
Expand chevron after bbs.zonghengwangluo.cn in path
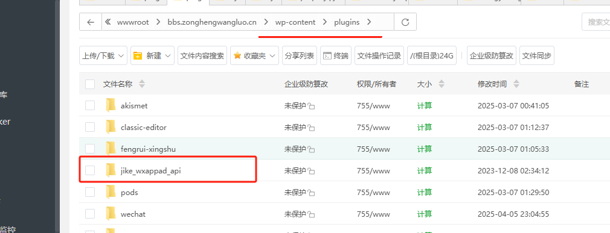266,22
